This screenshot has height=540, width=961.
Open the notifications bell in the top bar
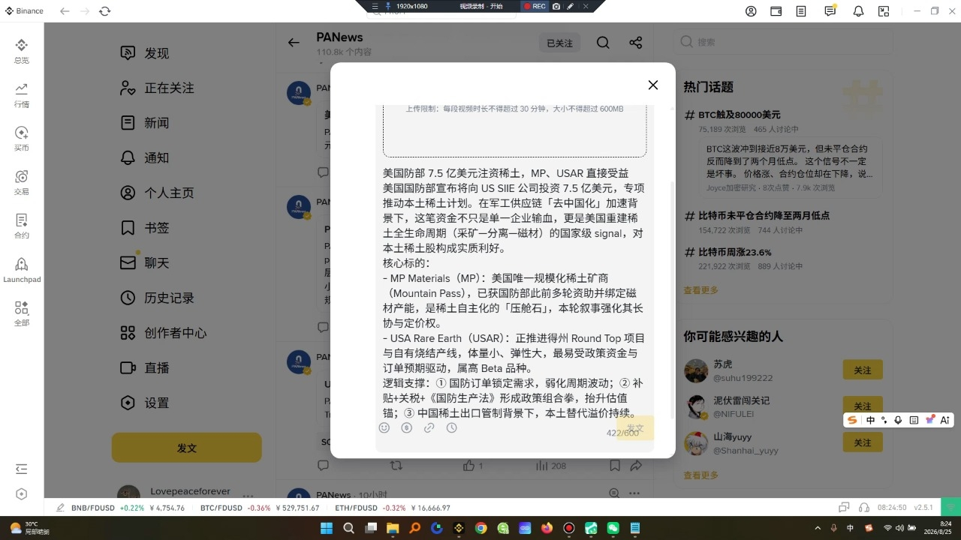point(858,11)
